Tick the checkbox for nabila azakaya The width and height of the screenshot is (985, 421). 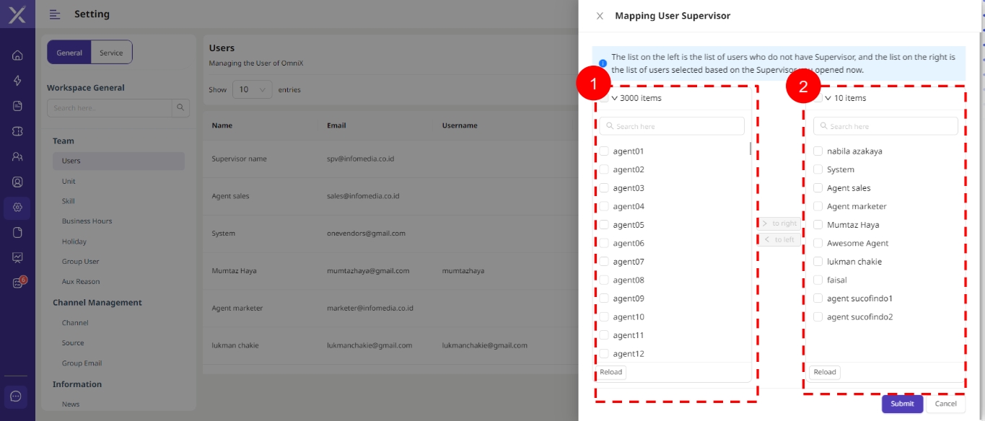(x=818, y=151)
